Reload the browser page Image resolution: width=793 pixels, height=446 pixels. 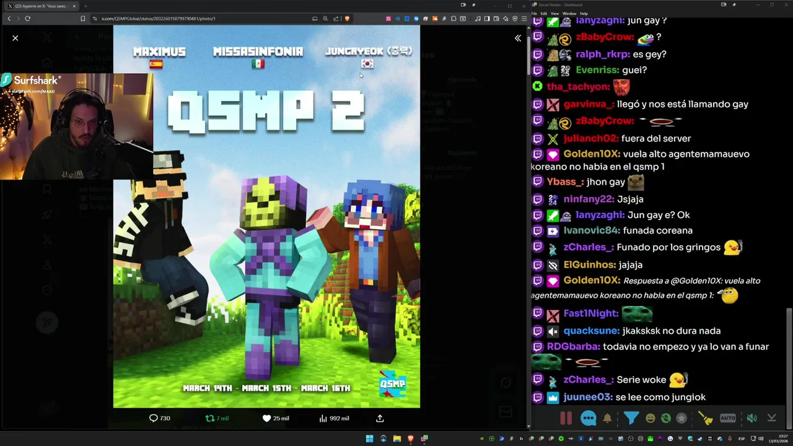27,19
